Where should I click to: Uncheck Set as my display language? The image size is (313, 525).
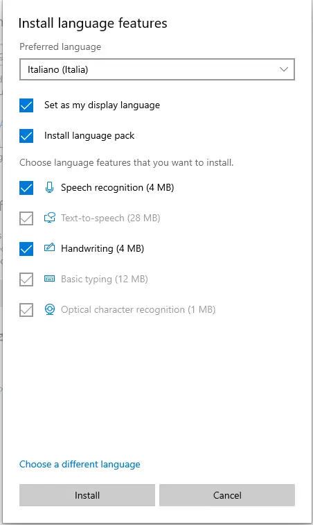coord(26,105)
